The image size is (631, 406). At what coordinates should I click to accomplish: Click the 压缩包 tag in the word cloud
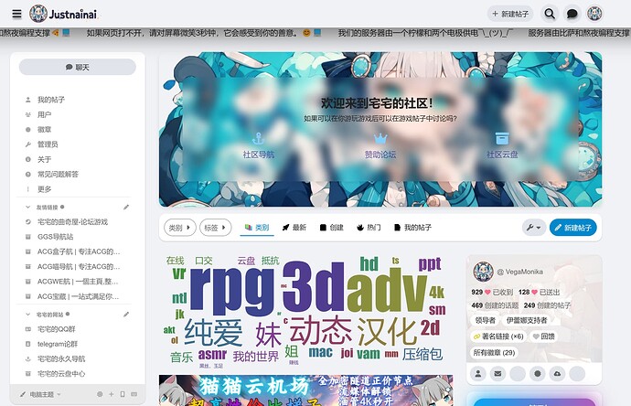pyautogui.click(x=422, y=355)
